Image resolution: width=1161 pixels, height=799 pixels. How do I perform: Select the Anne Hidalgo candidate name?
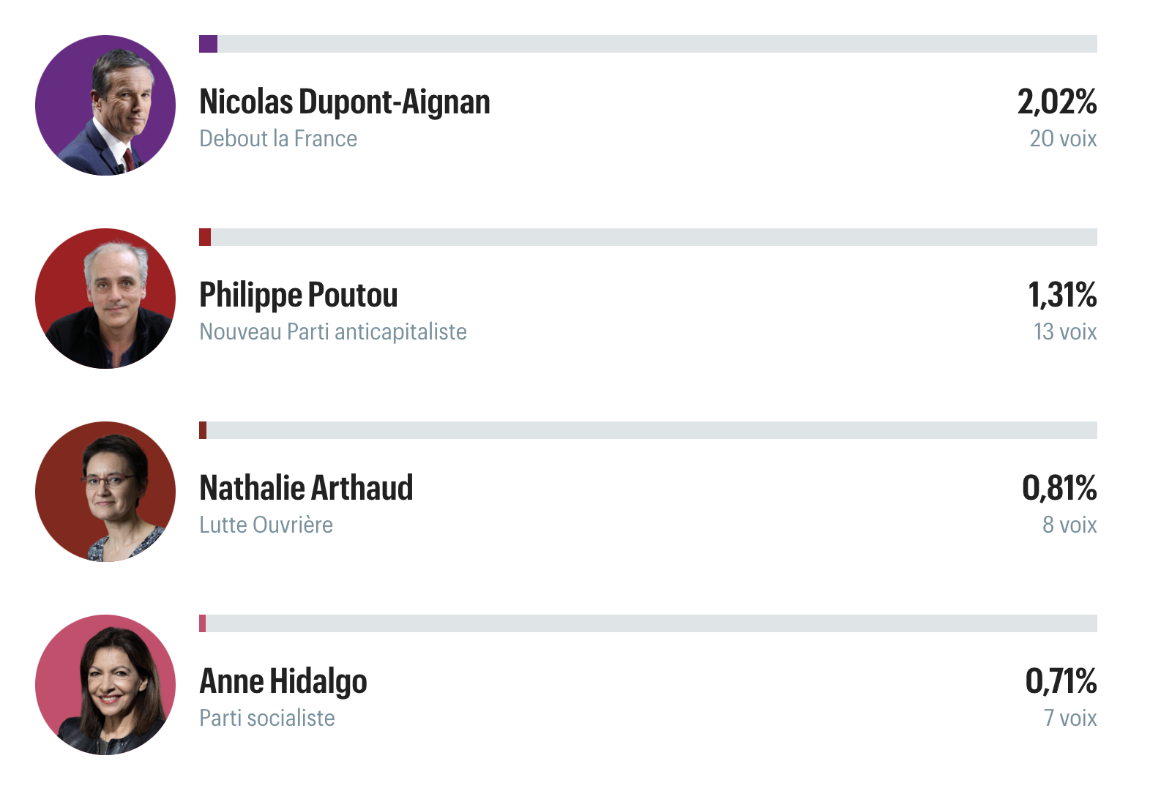click(283, 682)
